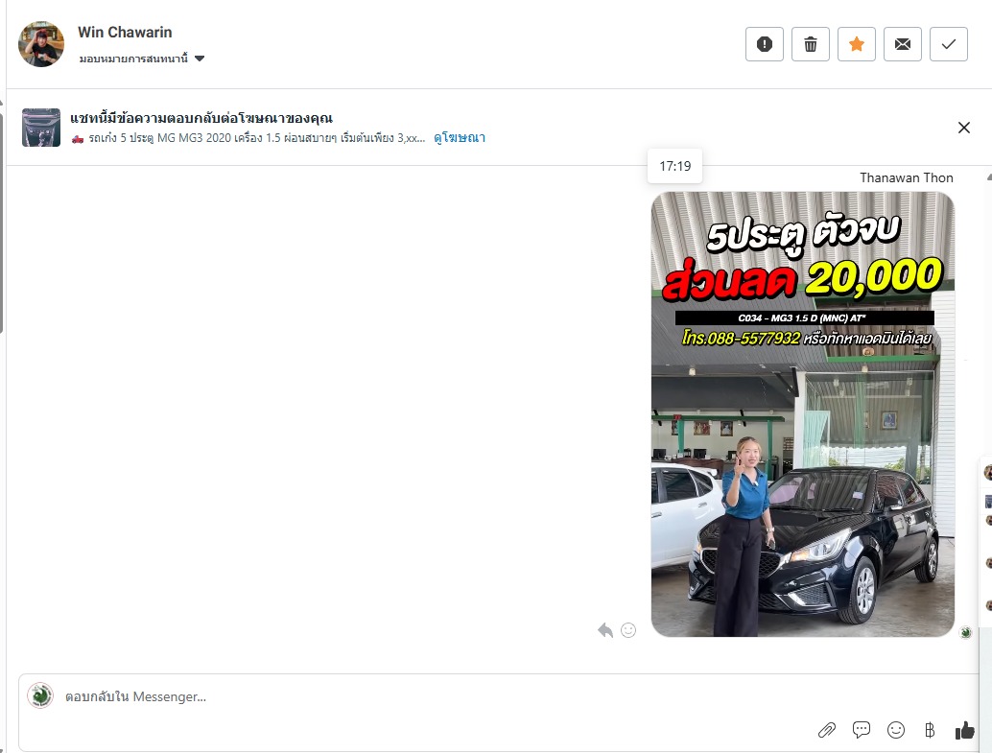
Task: Open Win Chawarin's profile picture
Action: tap(41, 44)
